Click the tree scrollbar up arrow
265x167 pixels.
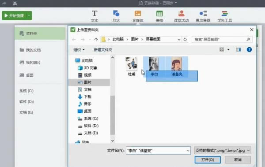pos(113,58)
